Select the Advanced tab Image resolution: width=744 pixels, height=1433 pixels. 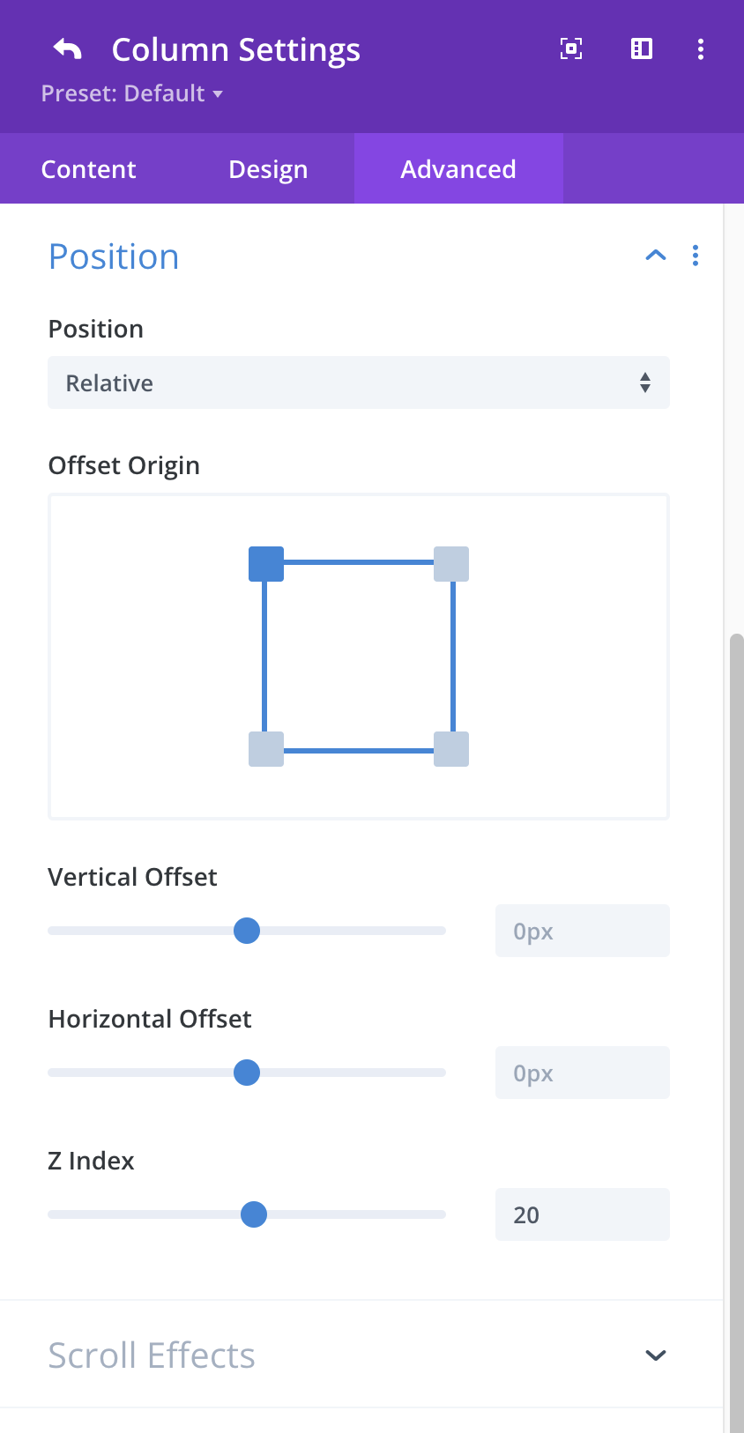[458, 169]
